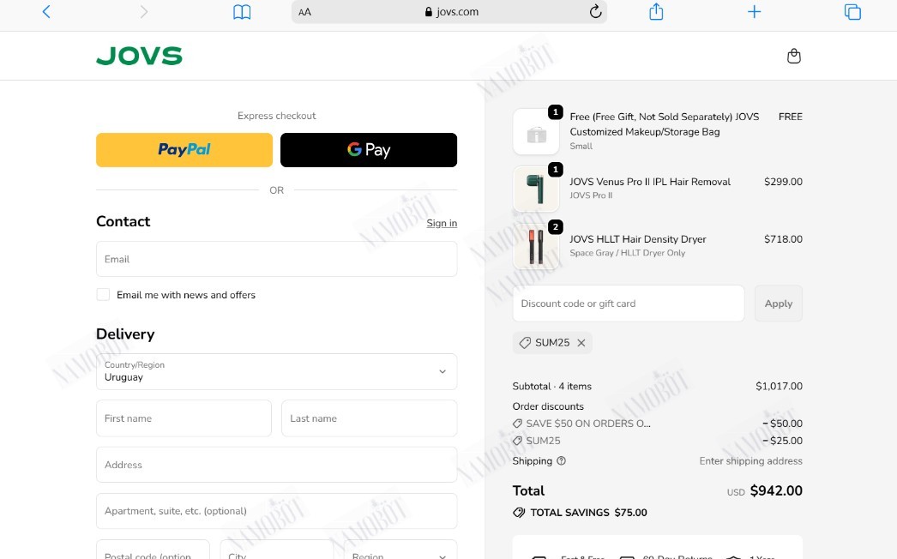Click the FREE label of the gift bag

click(790, 116)
